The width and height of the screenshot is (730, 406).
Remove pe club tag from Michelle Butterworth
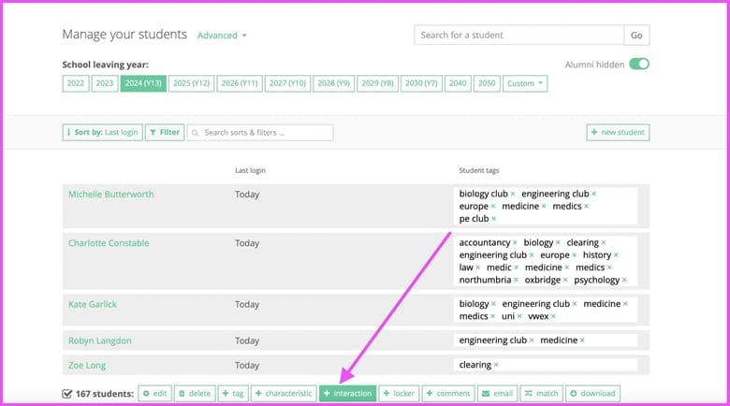coord(493,219)
